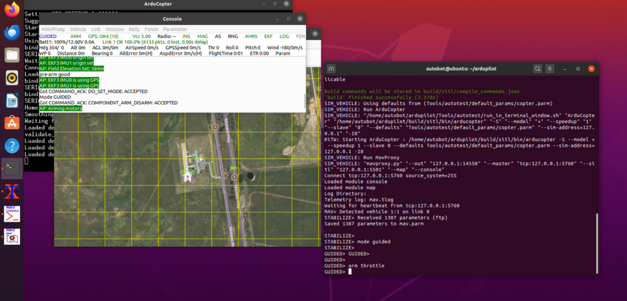Open the Files manager dock icon

pyautogui.click(x=12, y=55)
